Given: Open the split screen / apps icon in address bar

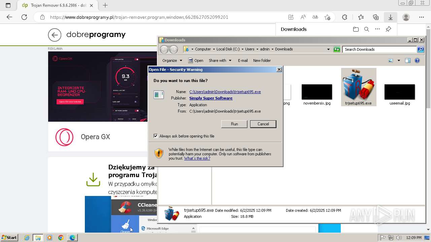Looking at the screenshot, I should (291, 17).
